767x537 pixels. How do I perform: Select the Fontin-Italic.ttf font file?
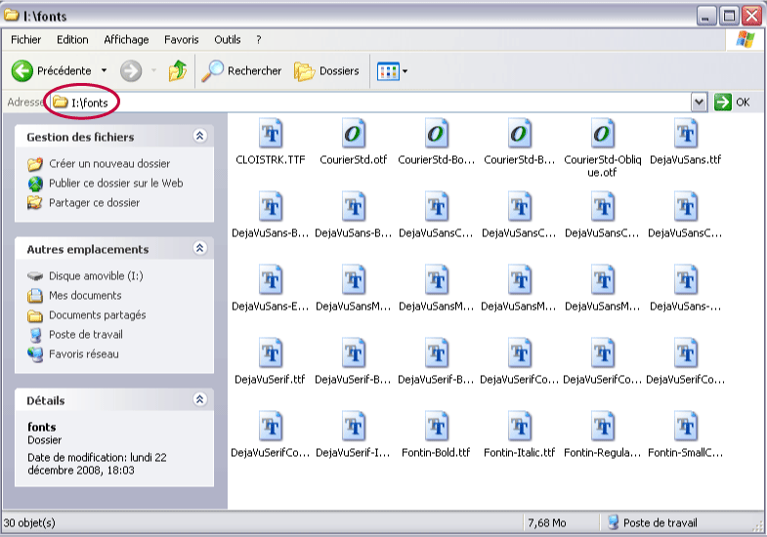(x=520, y=435)
